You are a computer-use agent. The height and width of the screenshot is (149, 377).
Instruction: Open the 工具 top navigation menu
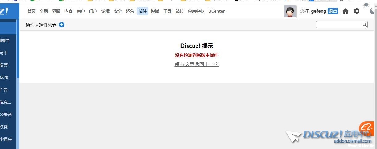tap(167, 11)
